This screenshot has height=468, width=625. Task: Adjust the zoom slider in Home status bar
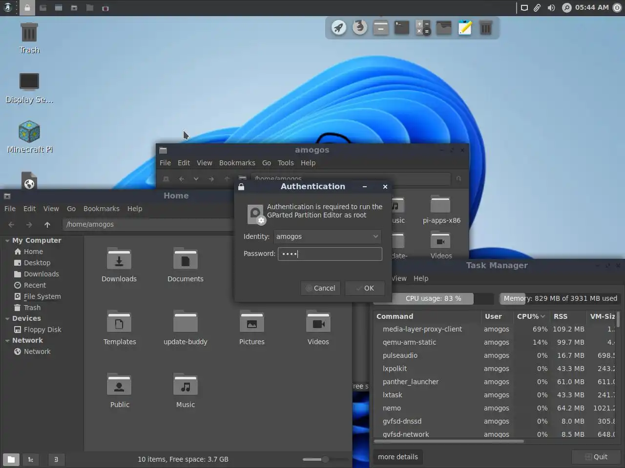[325, 459]
